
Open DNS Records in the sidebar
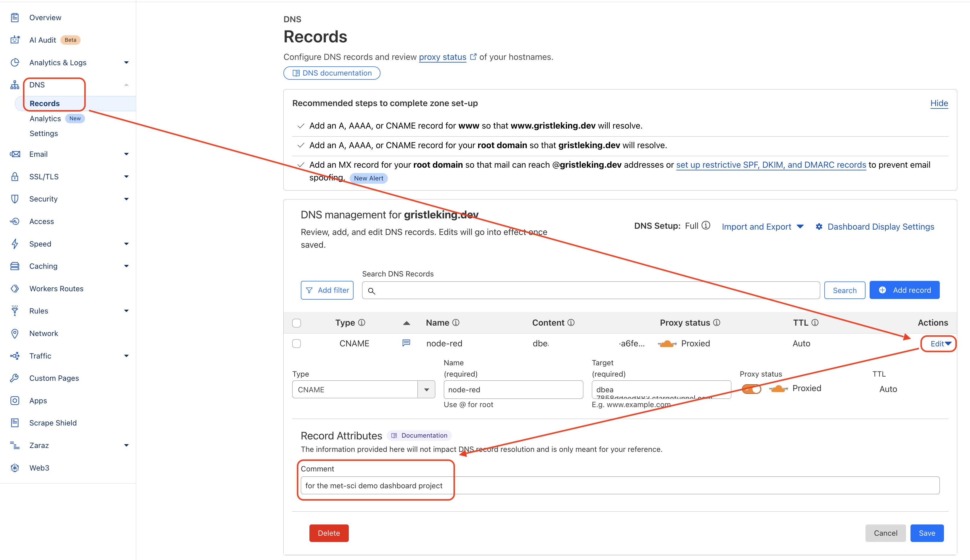tap(45, 103)
